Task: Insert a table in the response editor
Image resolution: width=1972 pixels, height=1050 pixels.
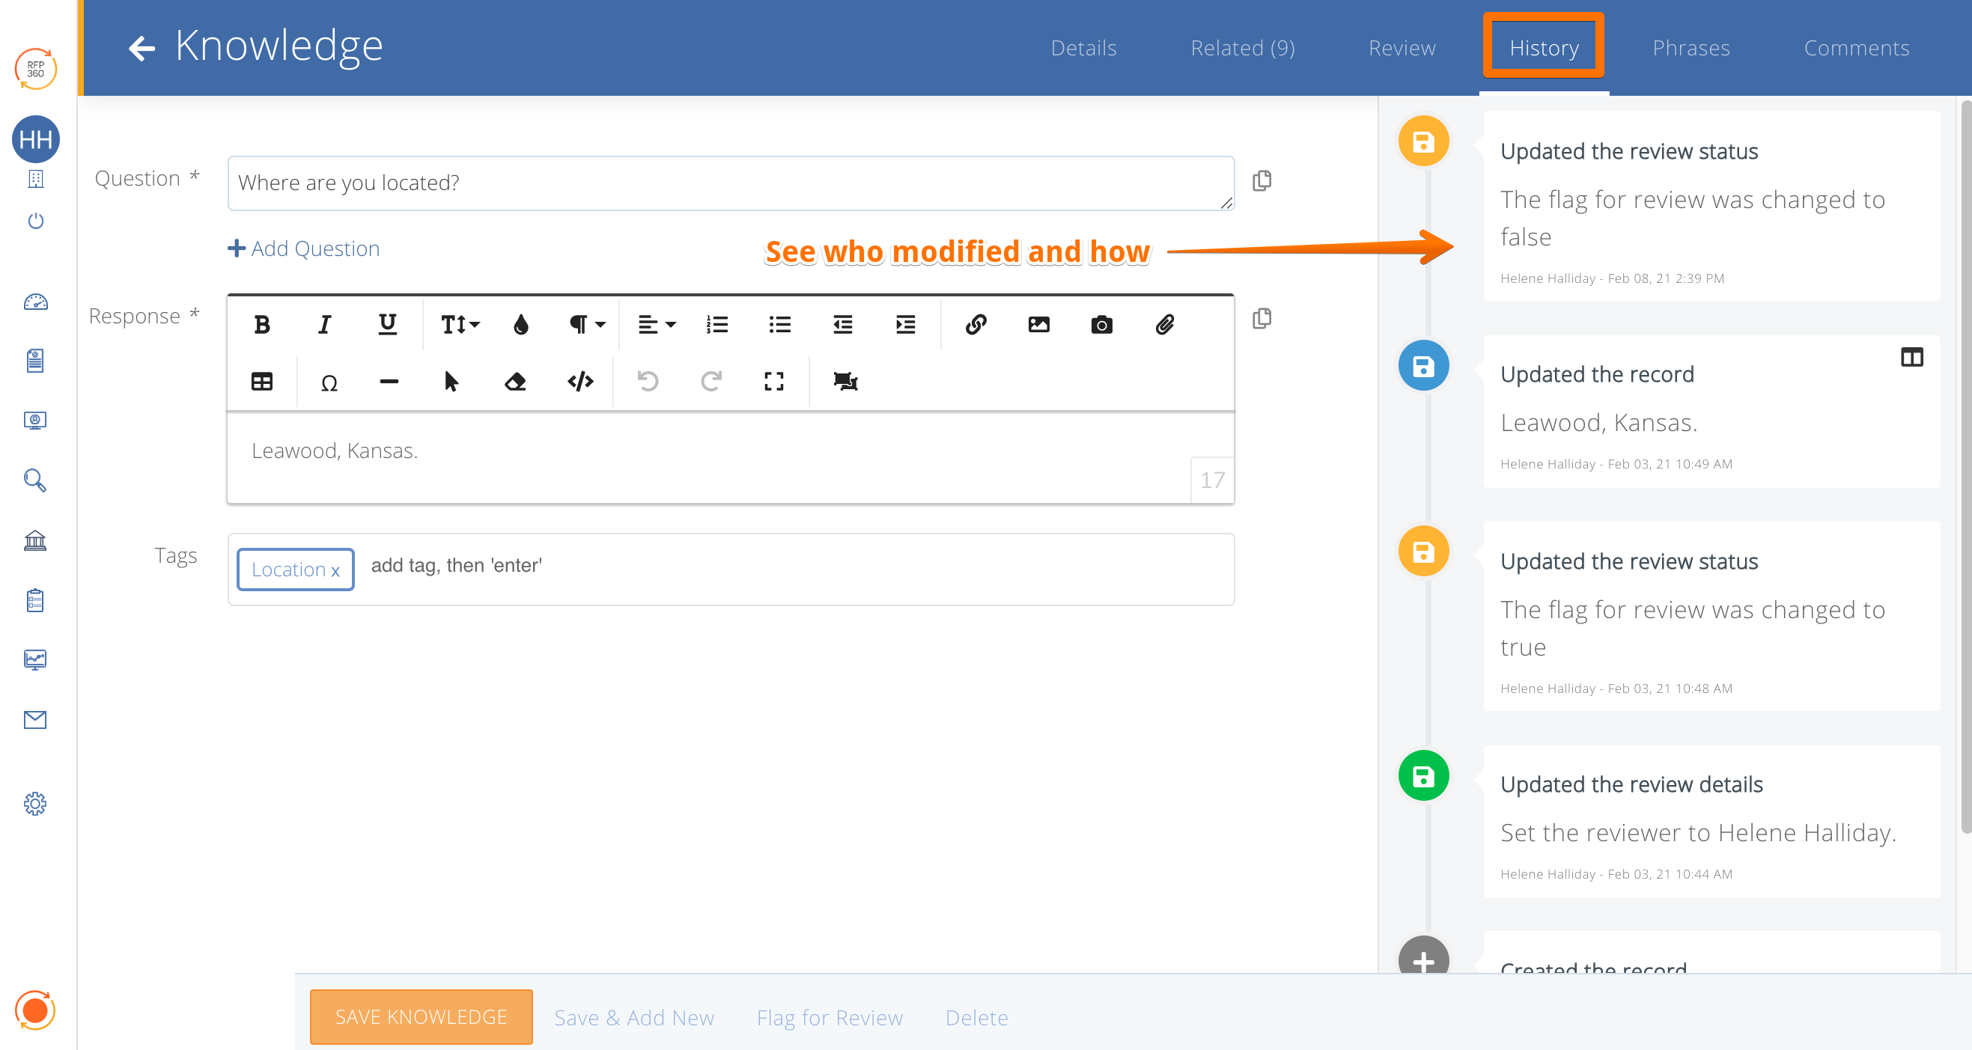Action: click(x=262, y=381)
